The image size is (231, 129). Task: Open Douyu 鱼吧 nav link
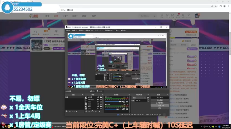(x=94, y=16)
